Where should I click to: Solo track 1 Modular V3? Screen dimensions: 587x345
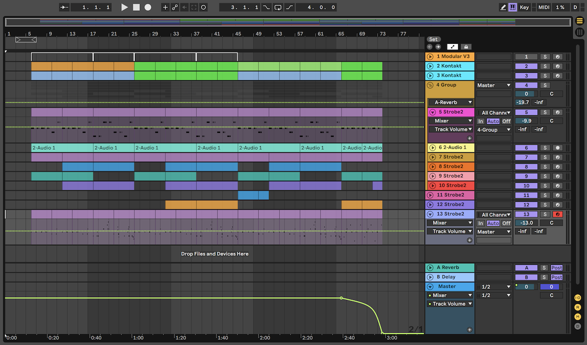[x=544, y=57]
